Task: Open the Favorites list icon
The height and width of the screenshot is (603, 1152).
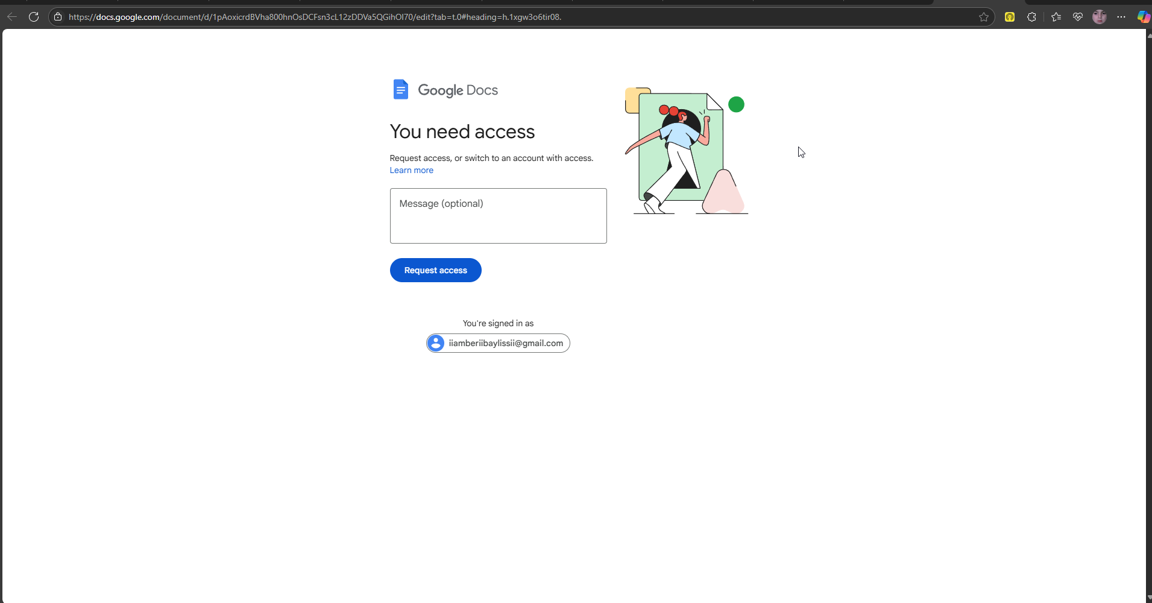Action: [1056, 17]
